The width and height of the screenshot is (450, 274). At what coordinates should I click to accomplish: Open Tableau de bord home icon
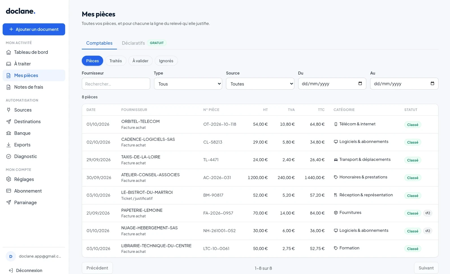9,52
